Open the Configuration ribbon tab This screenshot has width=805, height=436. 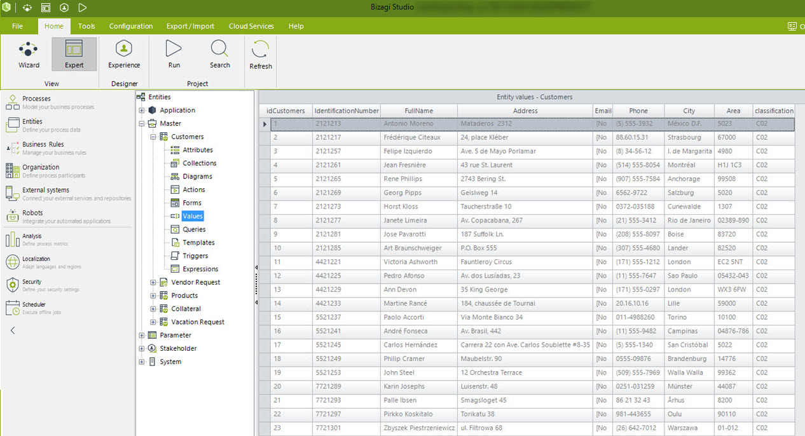pyautogui.click(x=131, y=26)
